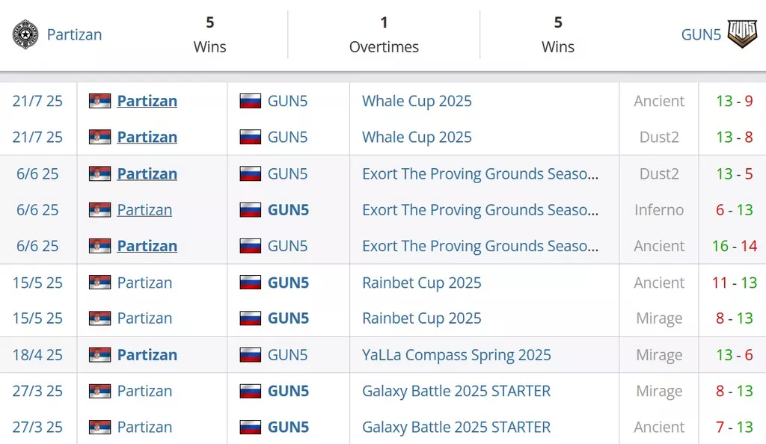The height and width of the screenshot is (444, 766).
Task: Select the Serbian flag in the Exort Inferno row
Action: click(x=99, y=210)
